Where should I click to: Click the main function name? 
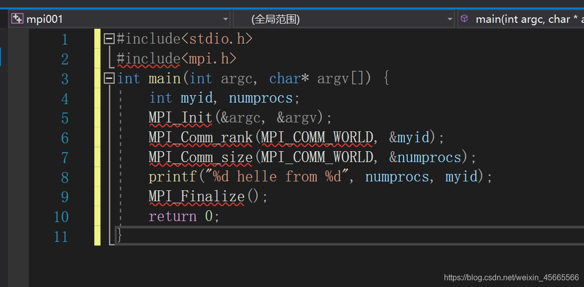click(164, 78)
